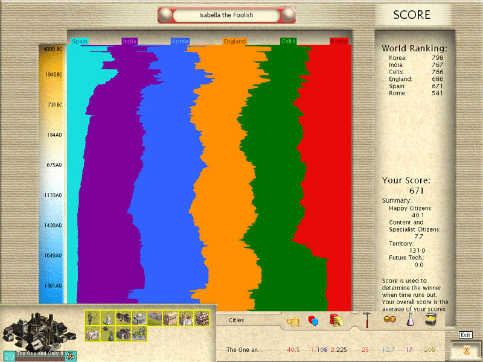This screenshot has width=483, height=362.
Task: Select the Korea label above the graph
Action: pos(180,42)
